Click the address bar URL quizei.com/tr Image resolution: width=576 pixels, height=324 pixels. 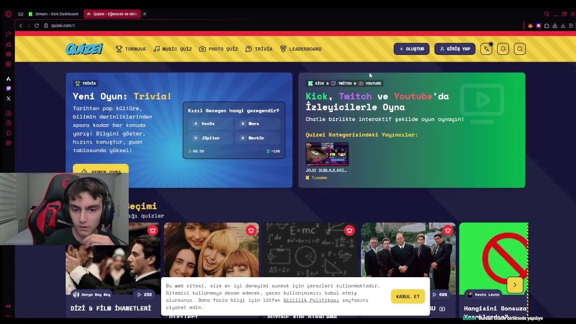click(63, 26)
